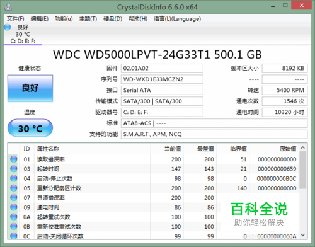Click threshold value 140 in row 05
The width and height of the screenshot is (315, 247).
click(x=242, y=188)
